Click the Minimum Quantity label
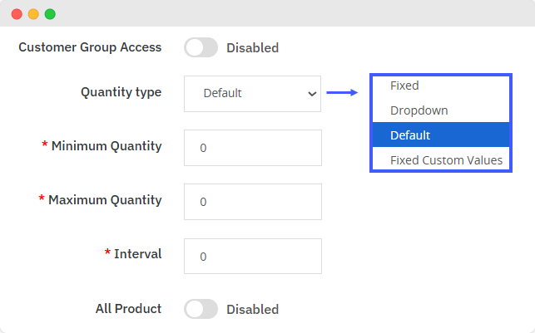535x333 pixels. point(107,146)
